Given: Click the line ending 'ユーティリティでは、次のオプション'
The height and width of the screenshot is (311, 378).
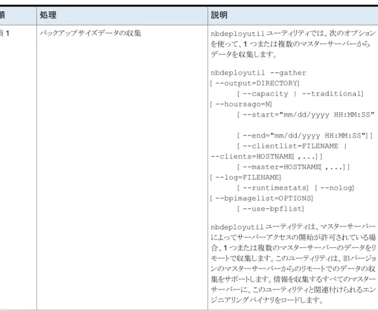Looking at the screenshot, I should (x=293, y=33).
